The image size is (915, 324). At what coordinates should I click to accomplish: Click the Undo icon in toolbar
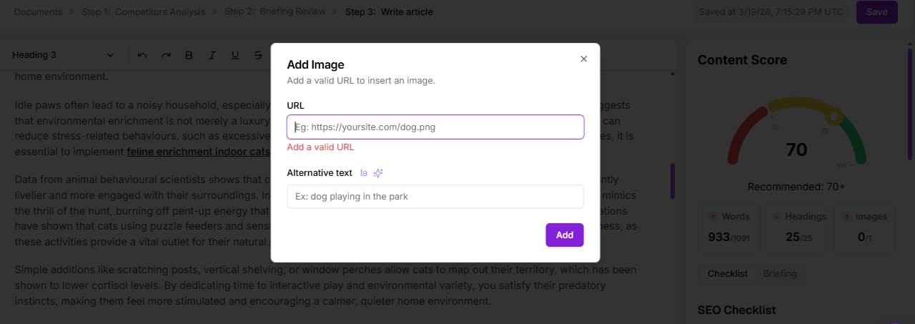(x=142, y=55)
